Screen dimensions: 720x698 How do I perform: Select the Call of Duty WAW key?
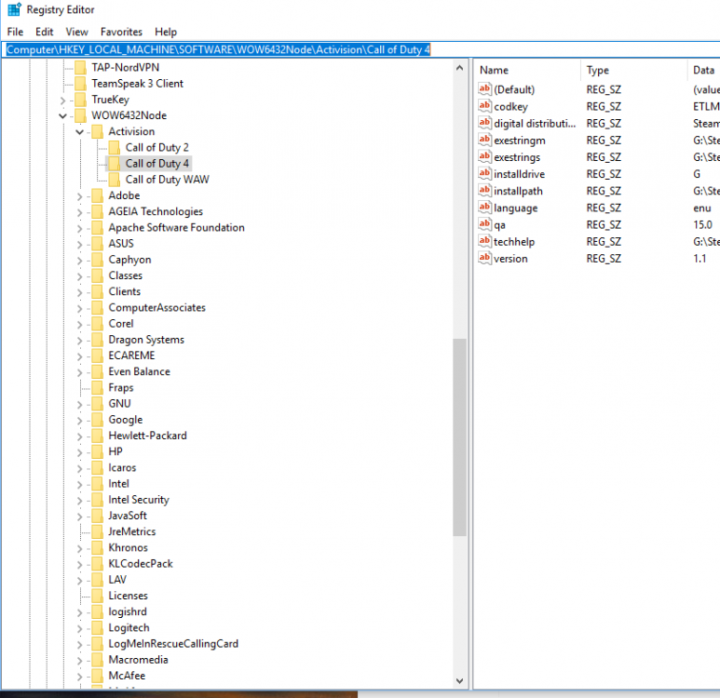click(x=167, y=180)
